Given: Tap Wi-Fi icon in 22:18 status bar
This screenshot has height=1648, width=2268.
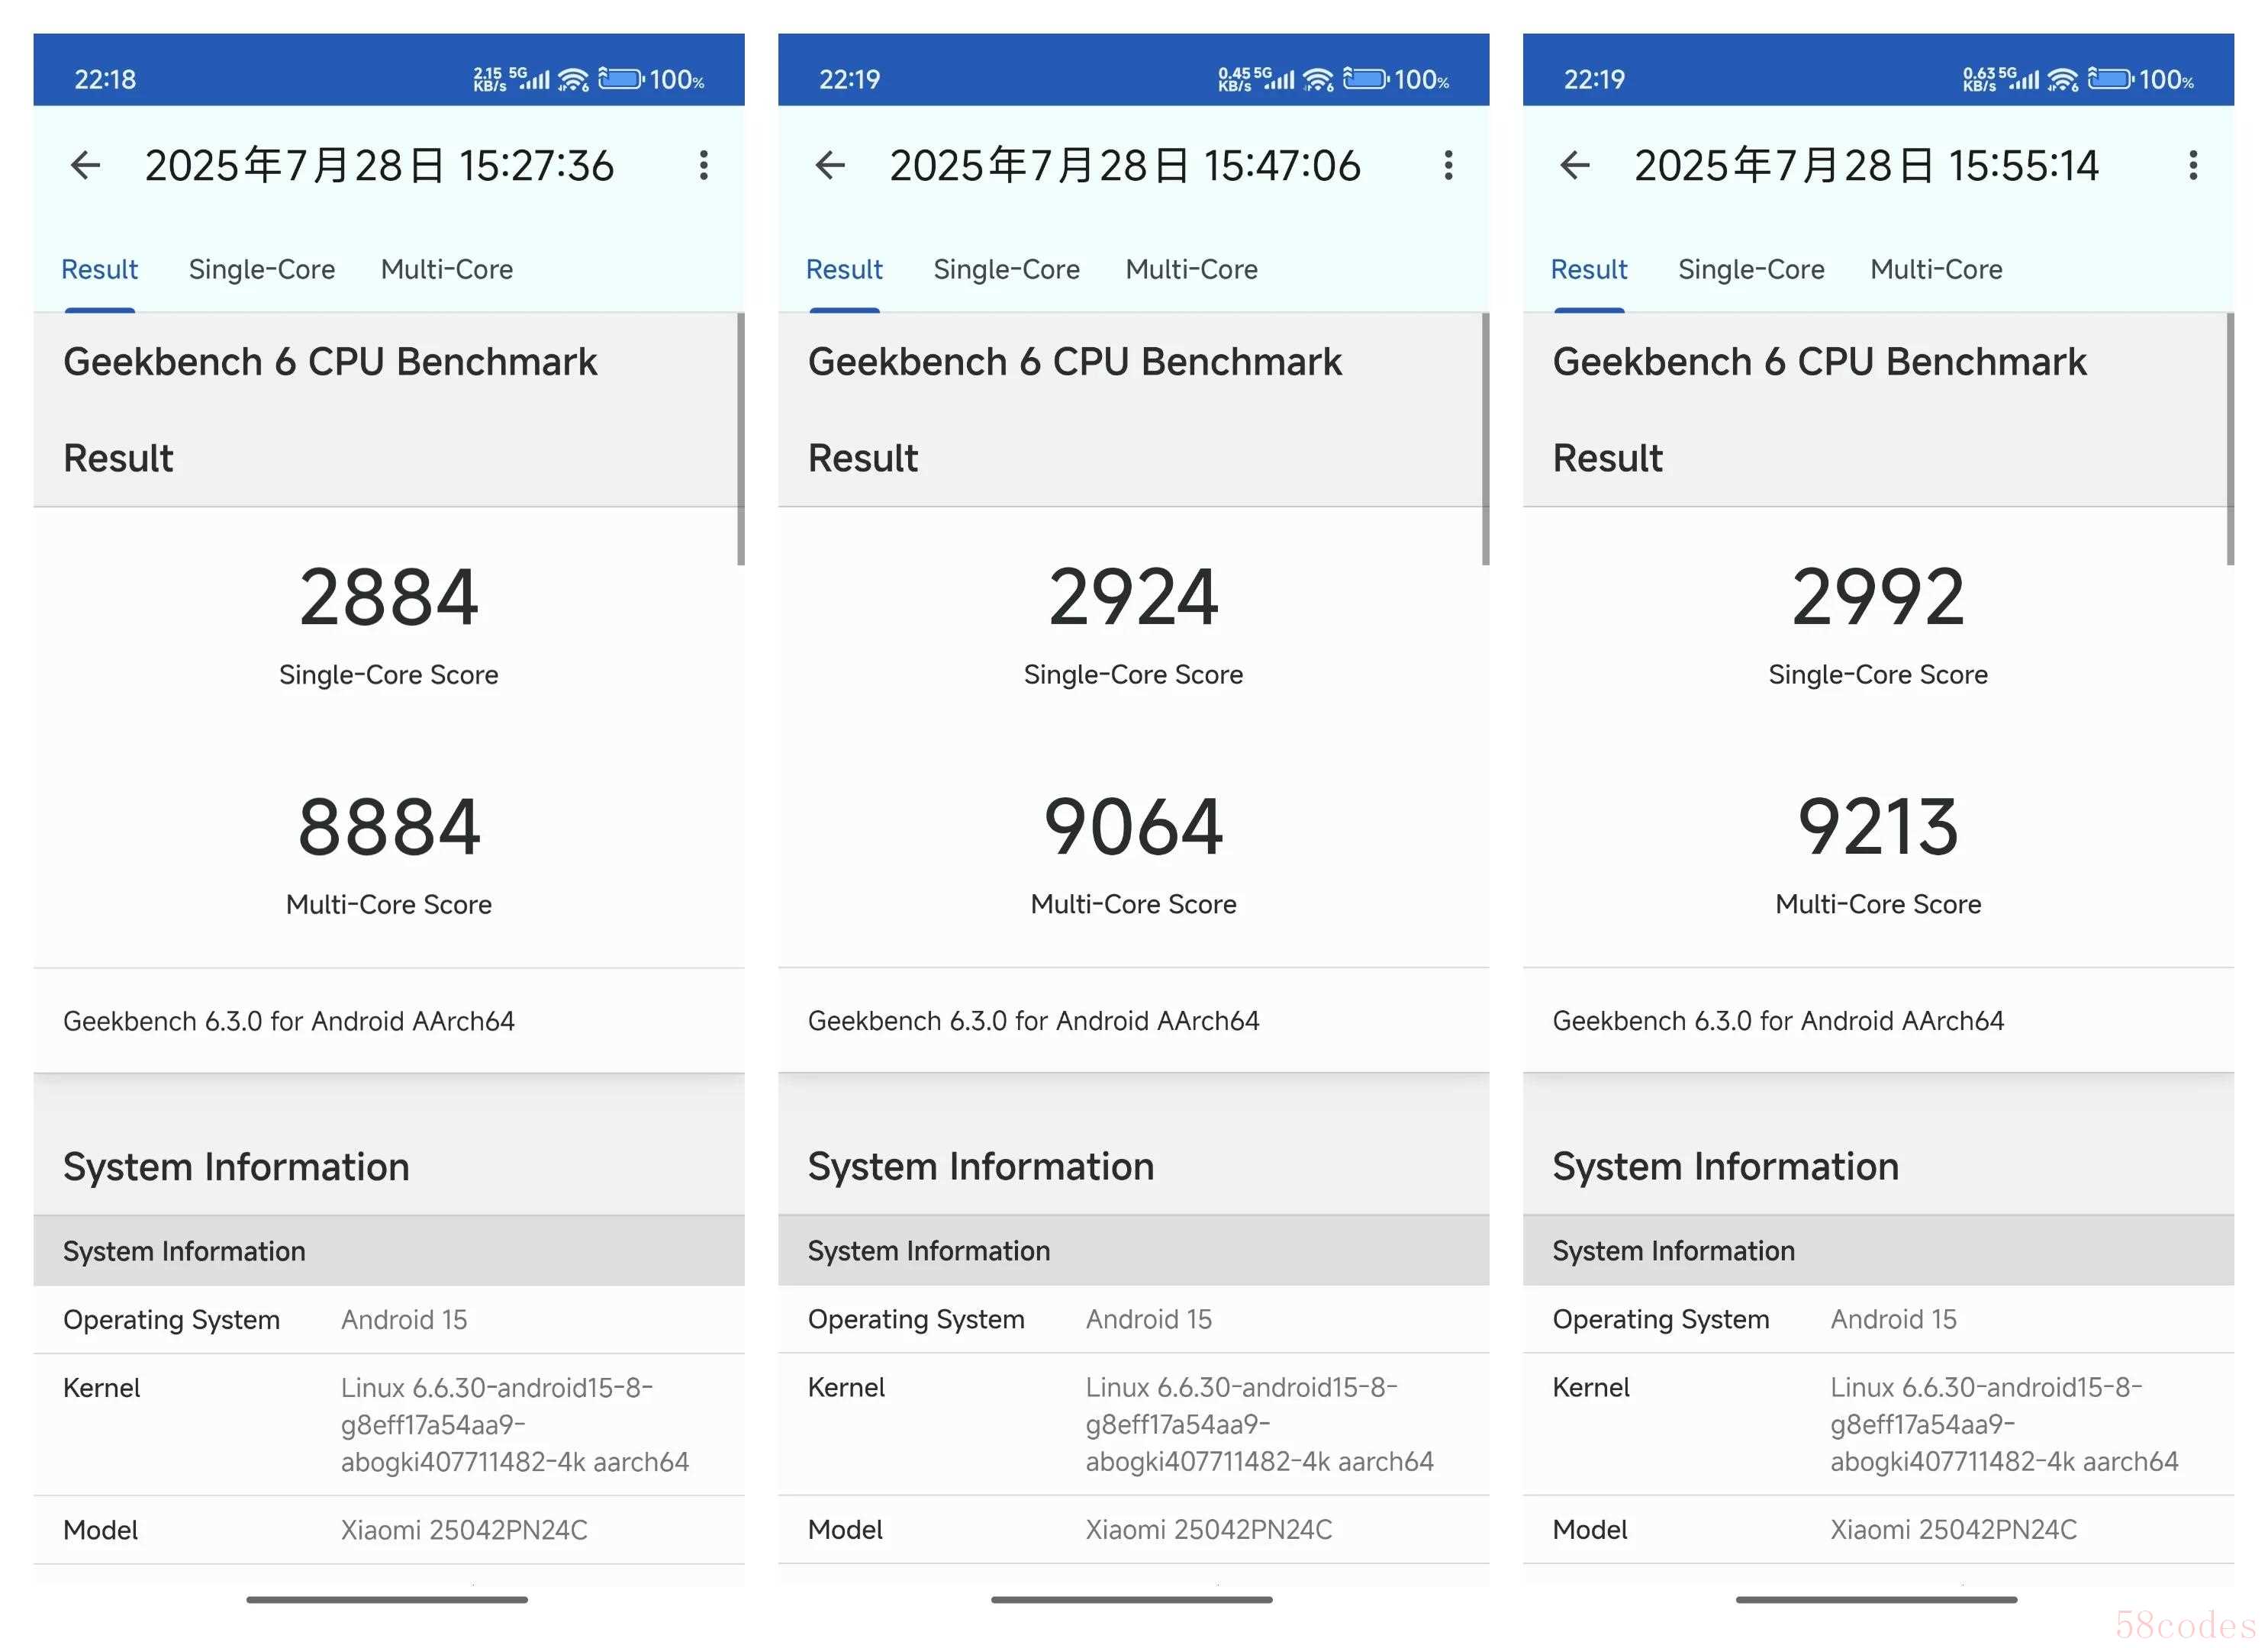Looking at the screenshot, I should coord(574,79).
